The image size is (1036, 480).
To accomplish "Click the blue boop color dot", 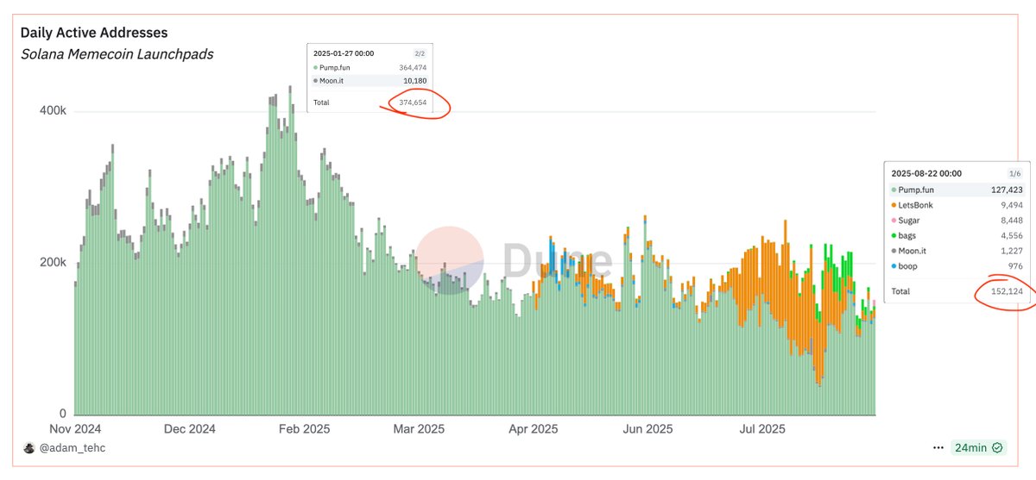I will point(894,266).
